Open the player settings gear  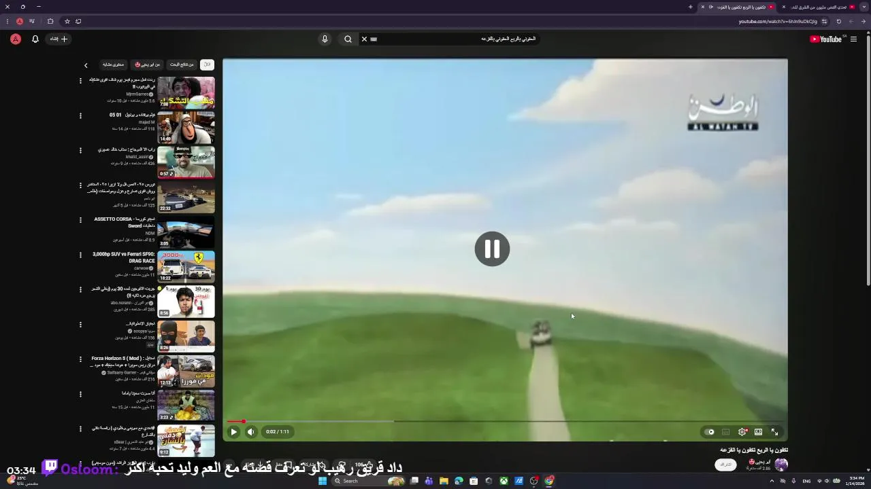click(x=742, y=432)
